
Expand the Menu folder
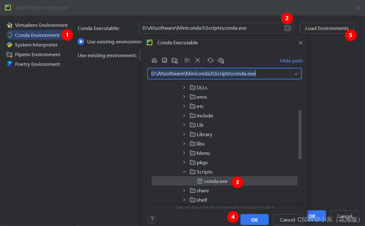tap(184, 153)
